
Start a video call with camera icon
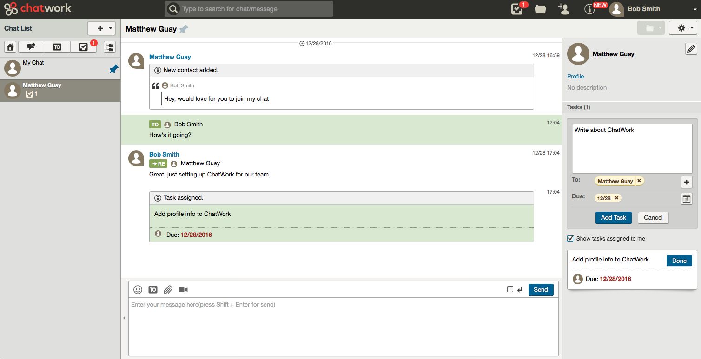point(183,289)
